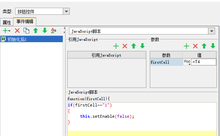Switch to the 属性 tab

[x=7, y=22]
